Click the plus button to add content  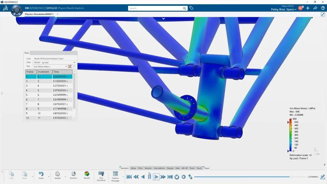[x=308, y=8]
